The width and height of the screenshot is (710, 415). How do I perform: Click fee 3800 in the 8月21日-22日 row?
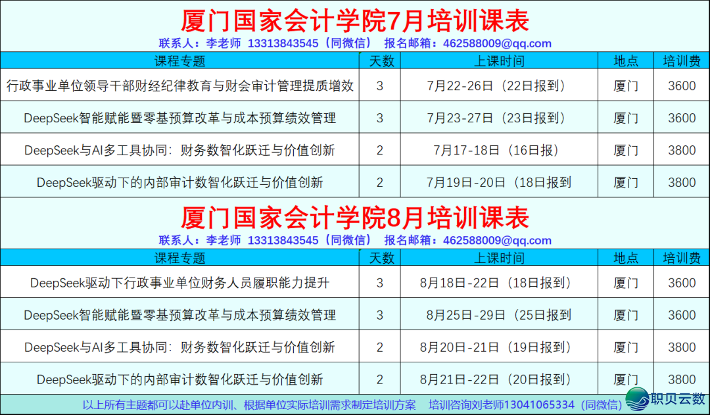682,379
